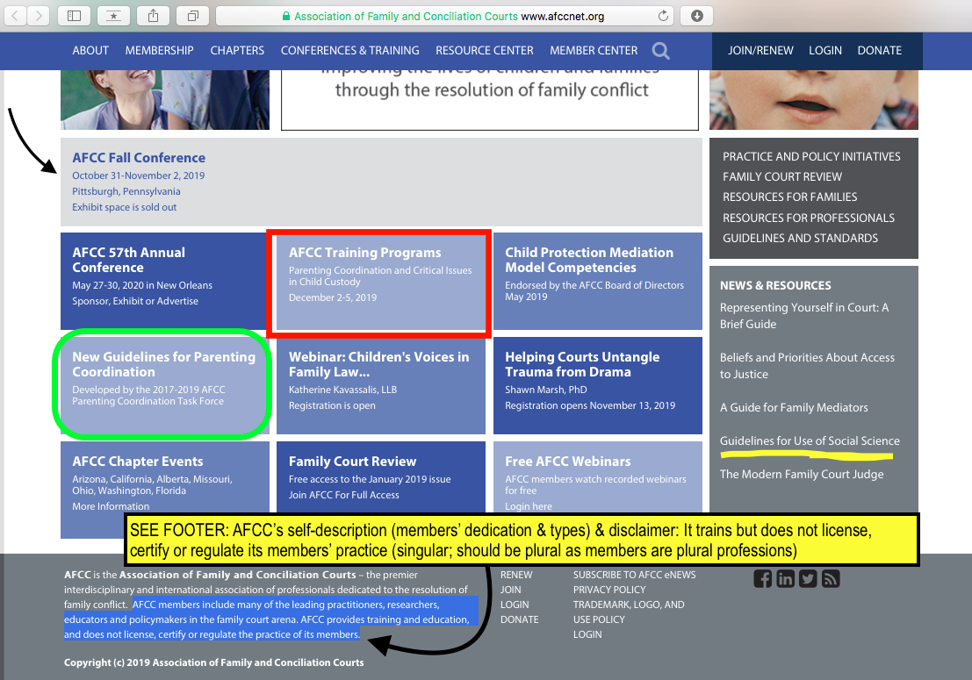
Task: Click the Donate link in header
Action: coord(879,50)
